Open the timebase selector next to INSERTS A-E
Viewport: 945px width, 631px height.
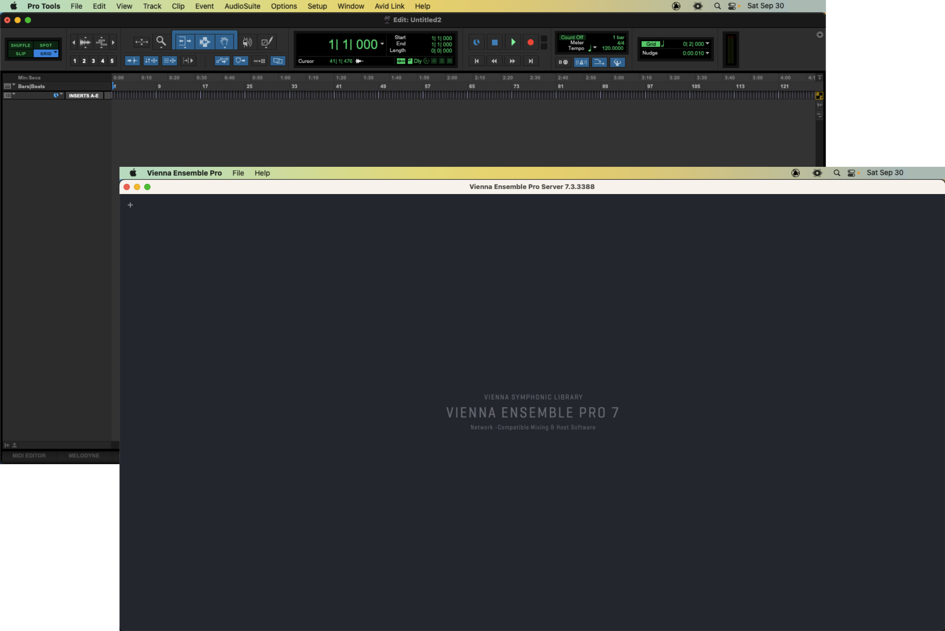[58, 96]
